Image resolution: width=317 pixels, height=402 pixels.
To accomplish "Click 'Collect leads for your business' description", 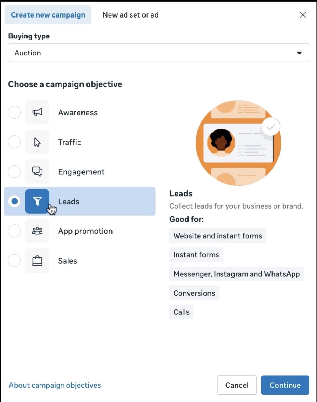I will click(x=236, y=206).
